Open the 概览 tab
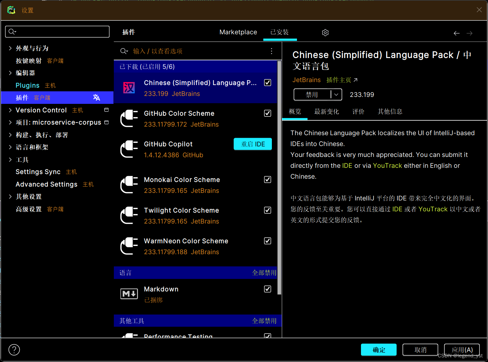 coord(295,111)
